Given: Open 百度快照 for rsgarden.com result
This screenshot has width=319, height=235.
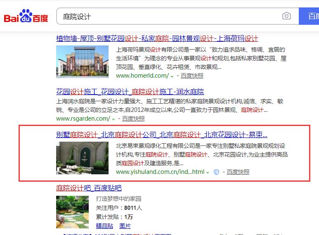Looking at the screenshot, I should (x=133, y=119).
